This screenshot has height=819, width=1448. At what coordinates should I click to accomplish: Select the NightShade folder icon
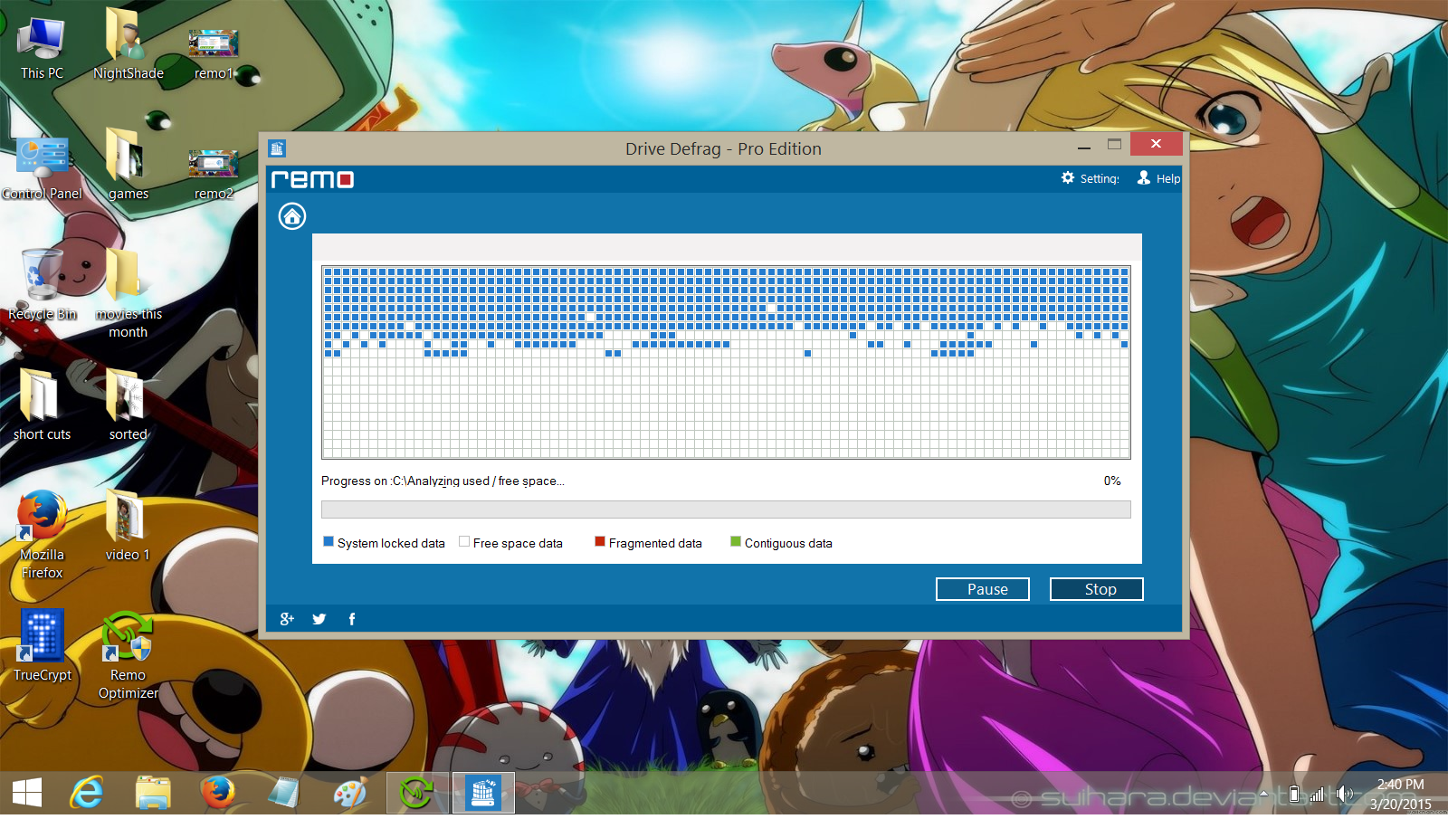click(x=129, y=45)
